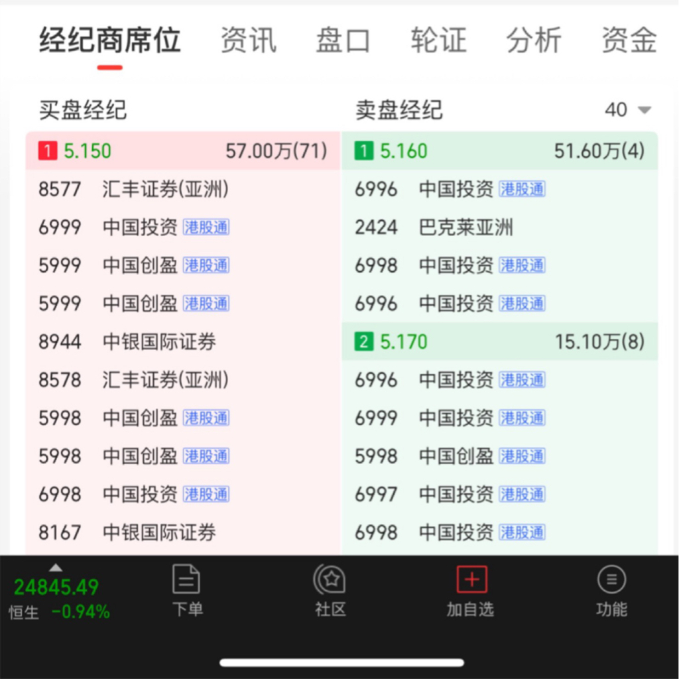Select broker 8167 中银国际证券
Viewport: 679px width, 679px height.
coord(183,532)
